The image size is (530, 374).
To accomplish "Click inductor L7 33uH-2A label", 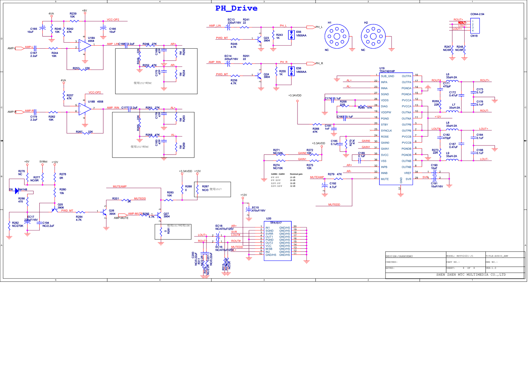I will click(x=455, y=106).
